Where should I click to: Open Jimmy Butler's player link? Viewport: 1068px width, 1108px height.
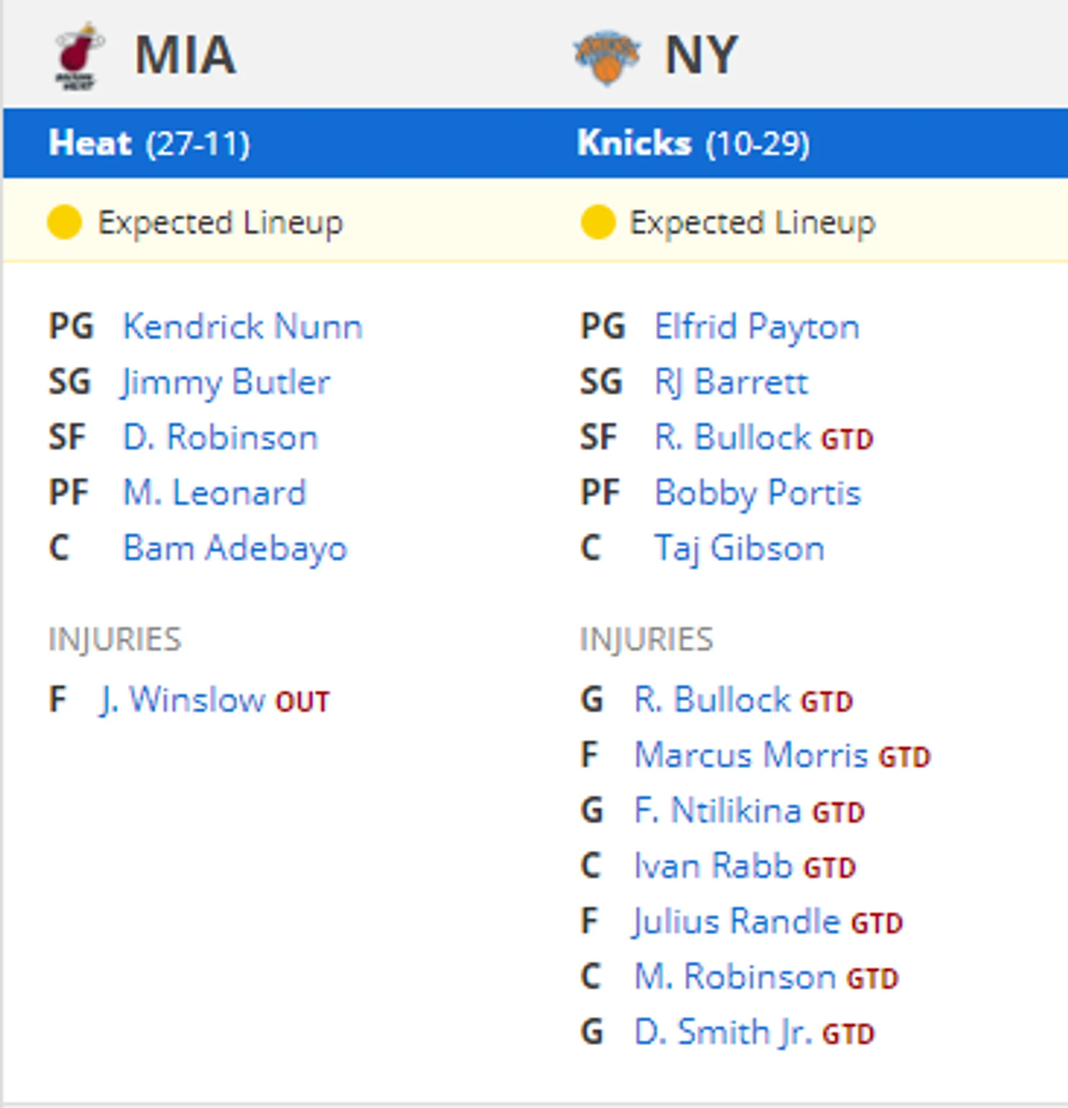click(225, 382)
